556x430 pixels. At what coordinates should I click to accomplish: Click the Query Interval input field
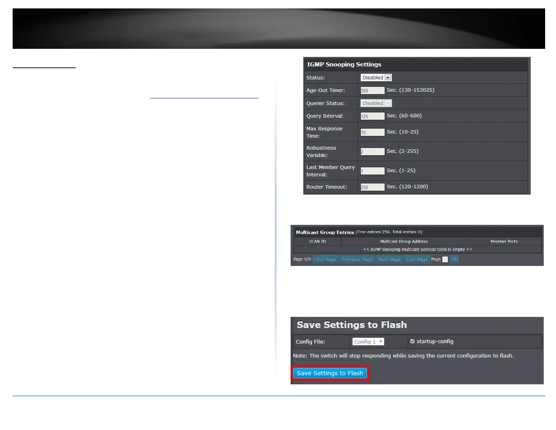click(373, 116)
